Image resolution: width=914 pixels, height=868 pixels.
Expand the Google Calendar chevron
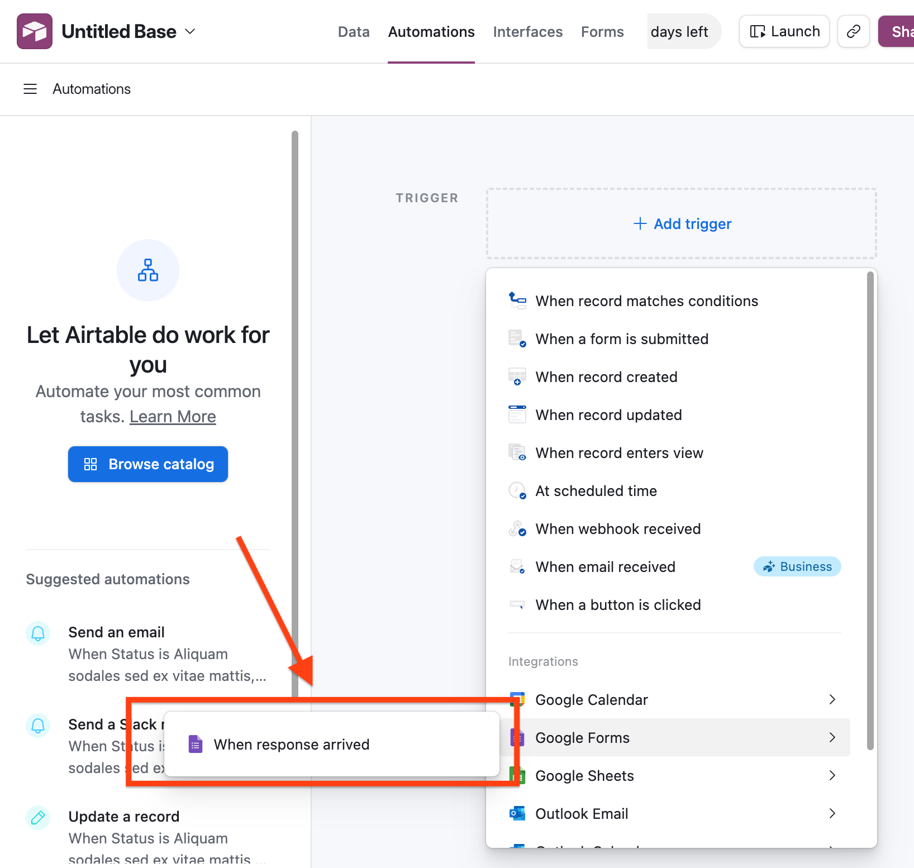(832, 699)
